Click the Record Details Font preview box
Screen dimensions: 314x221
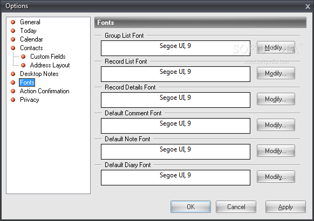(x=175, y=100)
